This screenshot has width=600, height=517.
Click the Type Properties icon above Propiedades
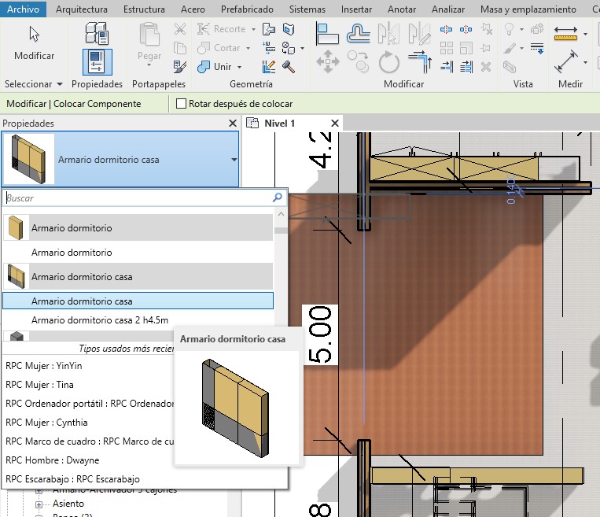97,35
